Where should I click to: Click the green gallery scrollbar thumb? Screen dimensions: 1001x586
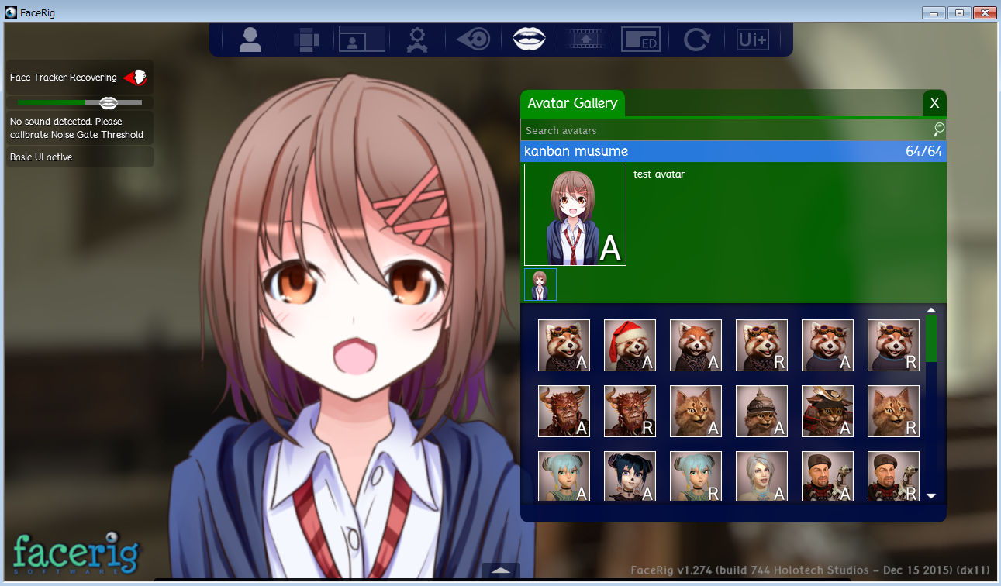tap(931, 338)
